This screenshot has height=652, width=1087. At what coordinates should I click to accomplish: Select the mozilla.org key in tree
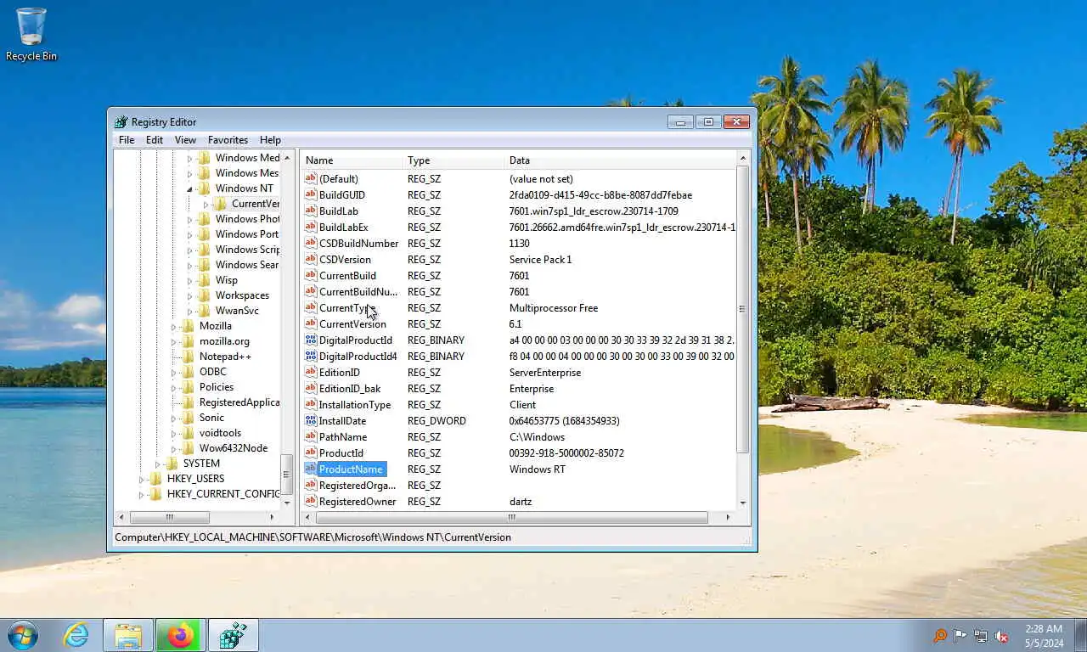pos(224,341)
